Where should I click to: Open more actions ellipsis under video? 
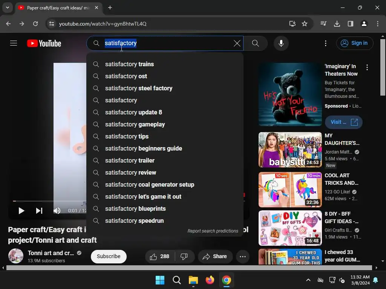coord(243,257)
